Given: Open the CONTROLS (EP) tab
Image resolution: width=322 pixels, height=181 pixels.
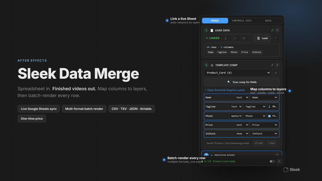Looking at the screenshot, I should pyautogui.click(x=242, y=21).
